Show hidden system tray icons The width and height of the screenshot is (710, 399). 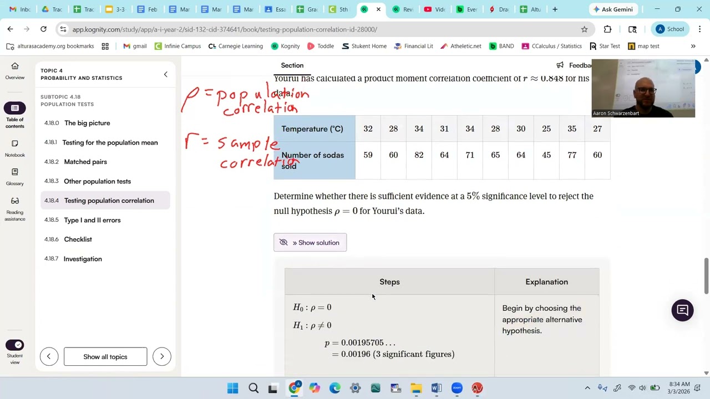587,388
